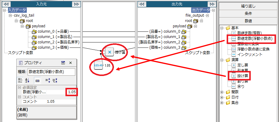Image resolution: width=279 pixels, height=122 pixels.
Task: Click the right double-arrow button in 入力元 header
Action: point(76,4)
